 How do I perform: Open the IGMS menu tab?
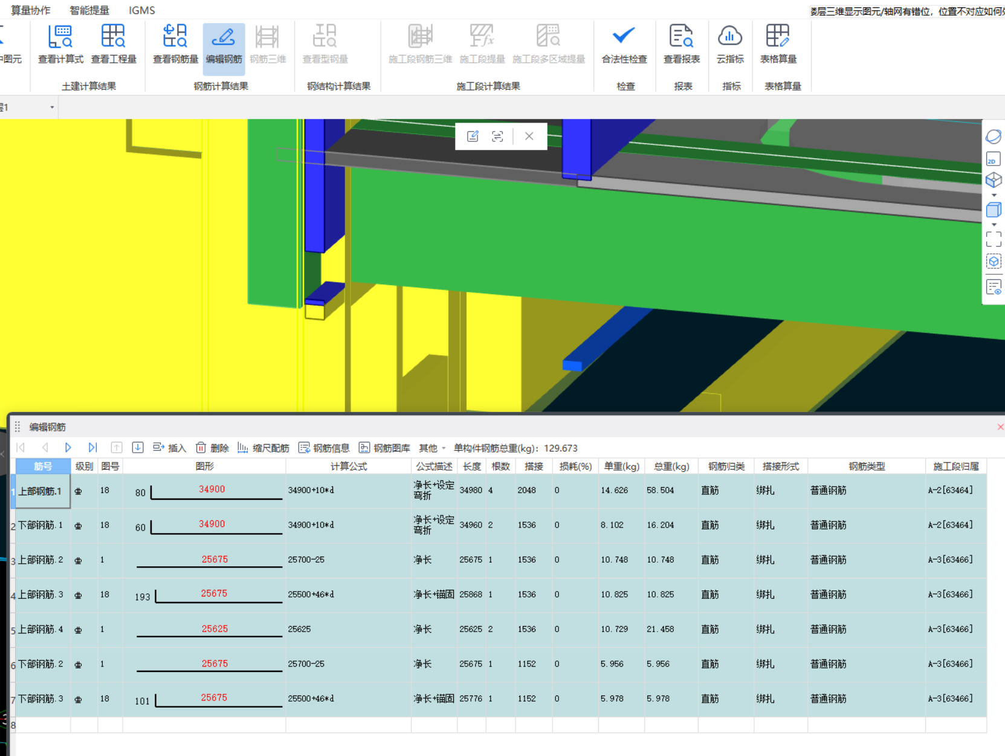click(142, 10)
